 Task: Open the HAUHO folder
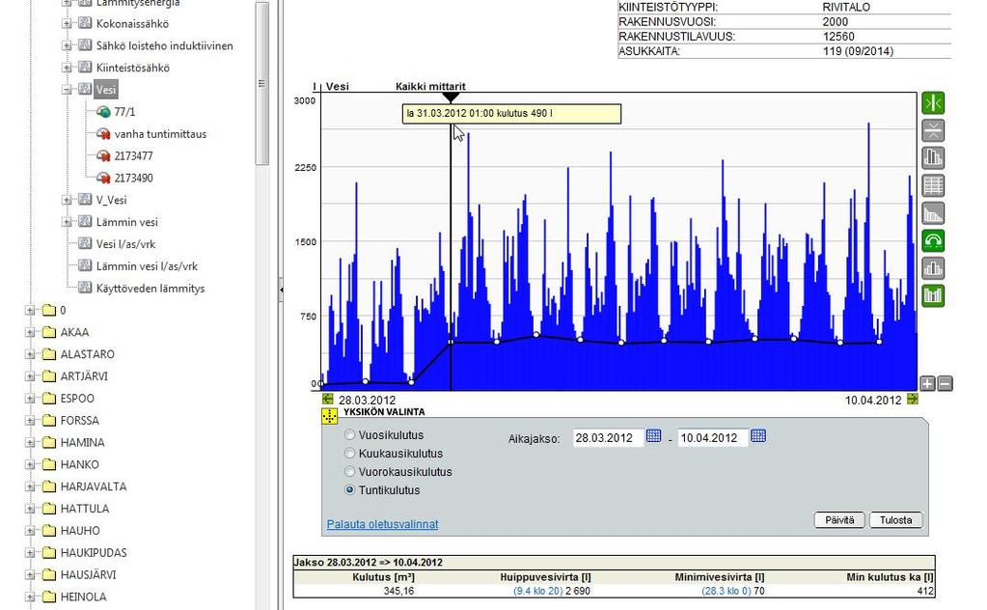coord(80,530)
